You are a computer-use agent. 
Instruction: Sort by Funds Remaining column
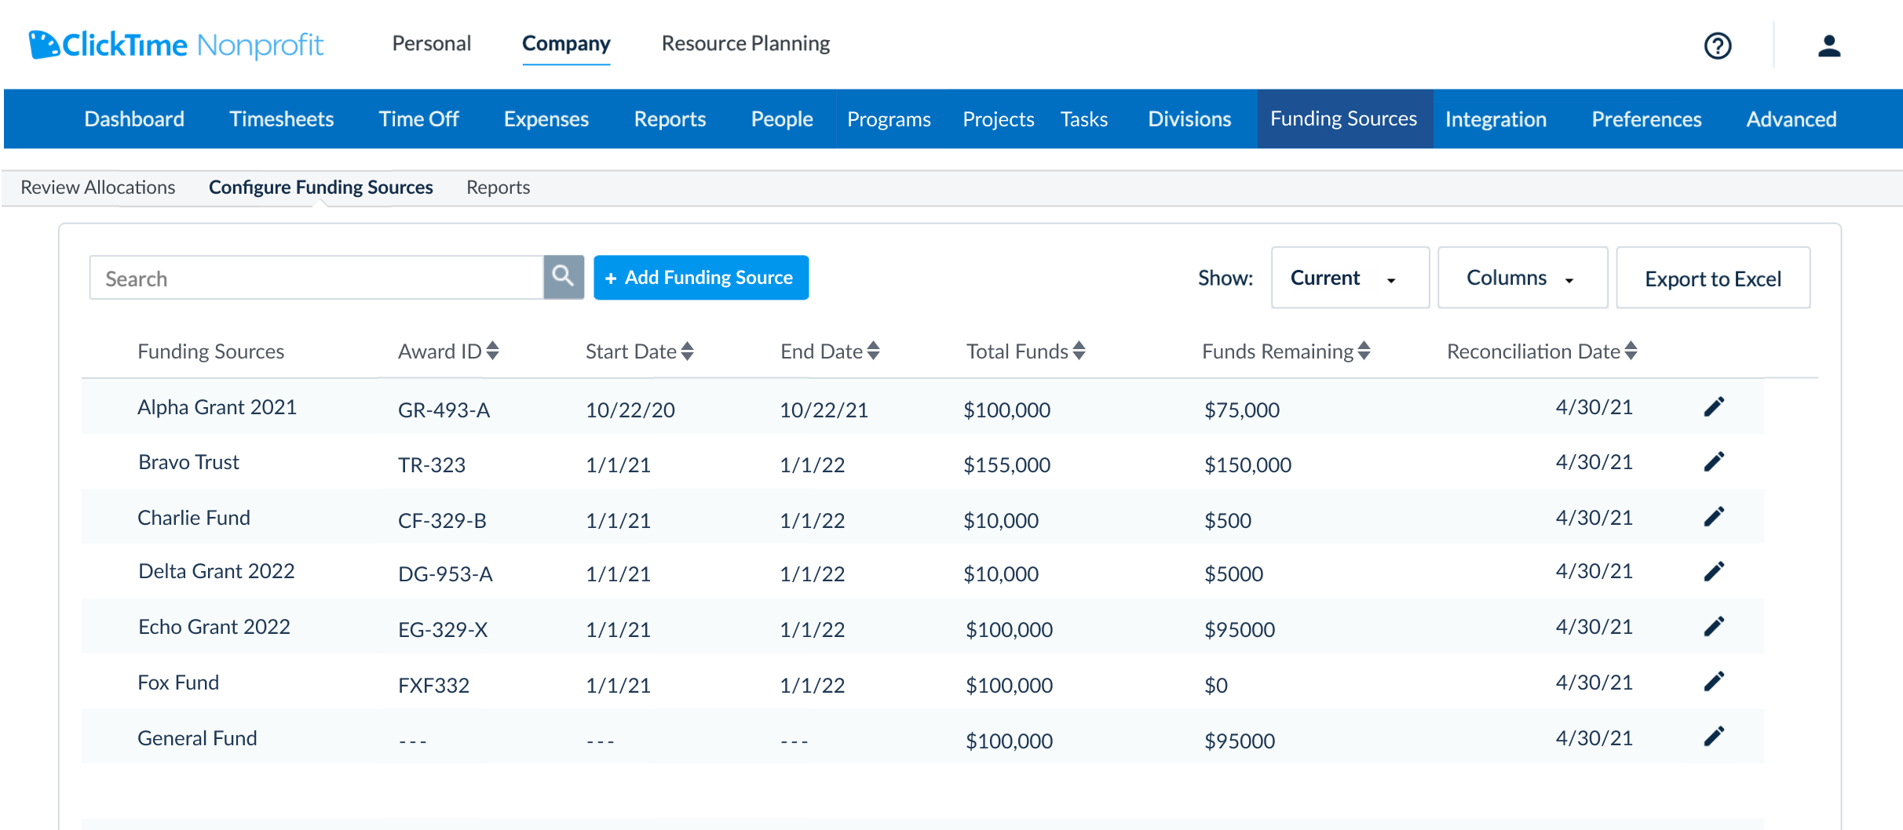(1364, 351)
